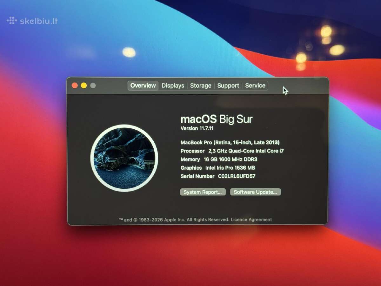This screenshot has height=286, width=381.
Task: Select the Support tab
Action: pyautogui.click(x=228, y=85)
